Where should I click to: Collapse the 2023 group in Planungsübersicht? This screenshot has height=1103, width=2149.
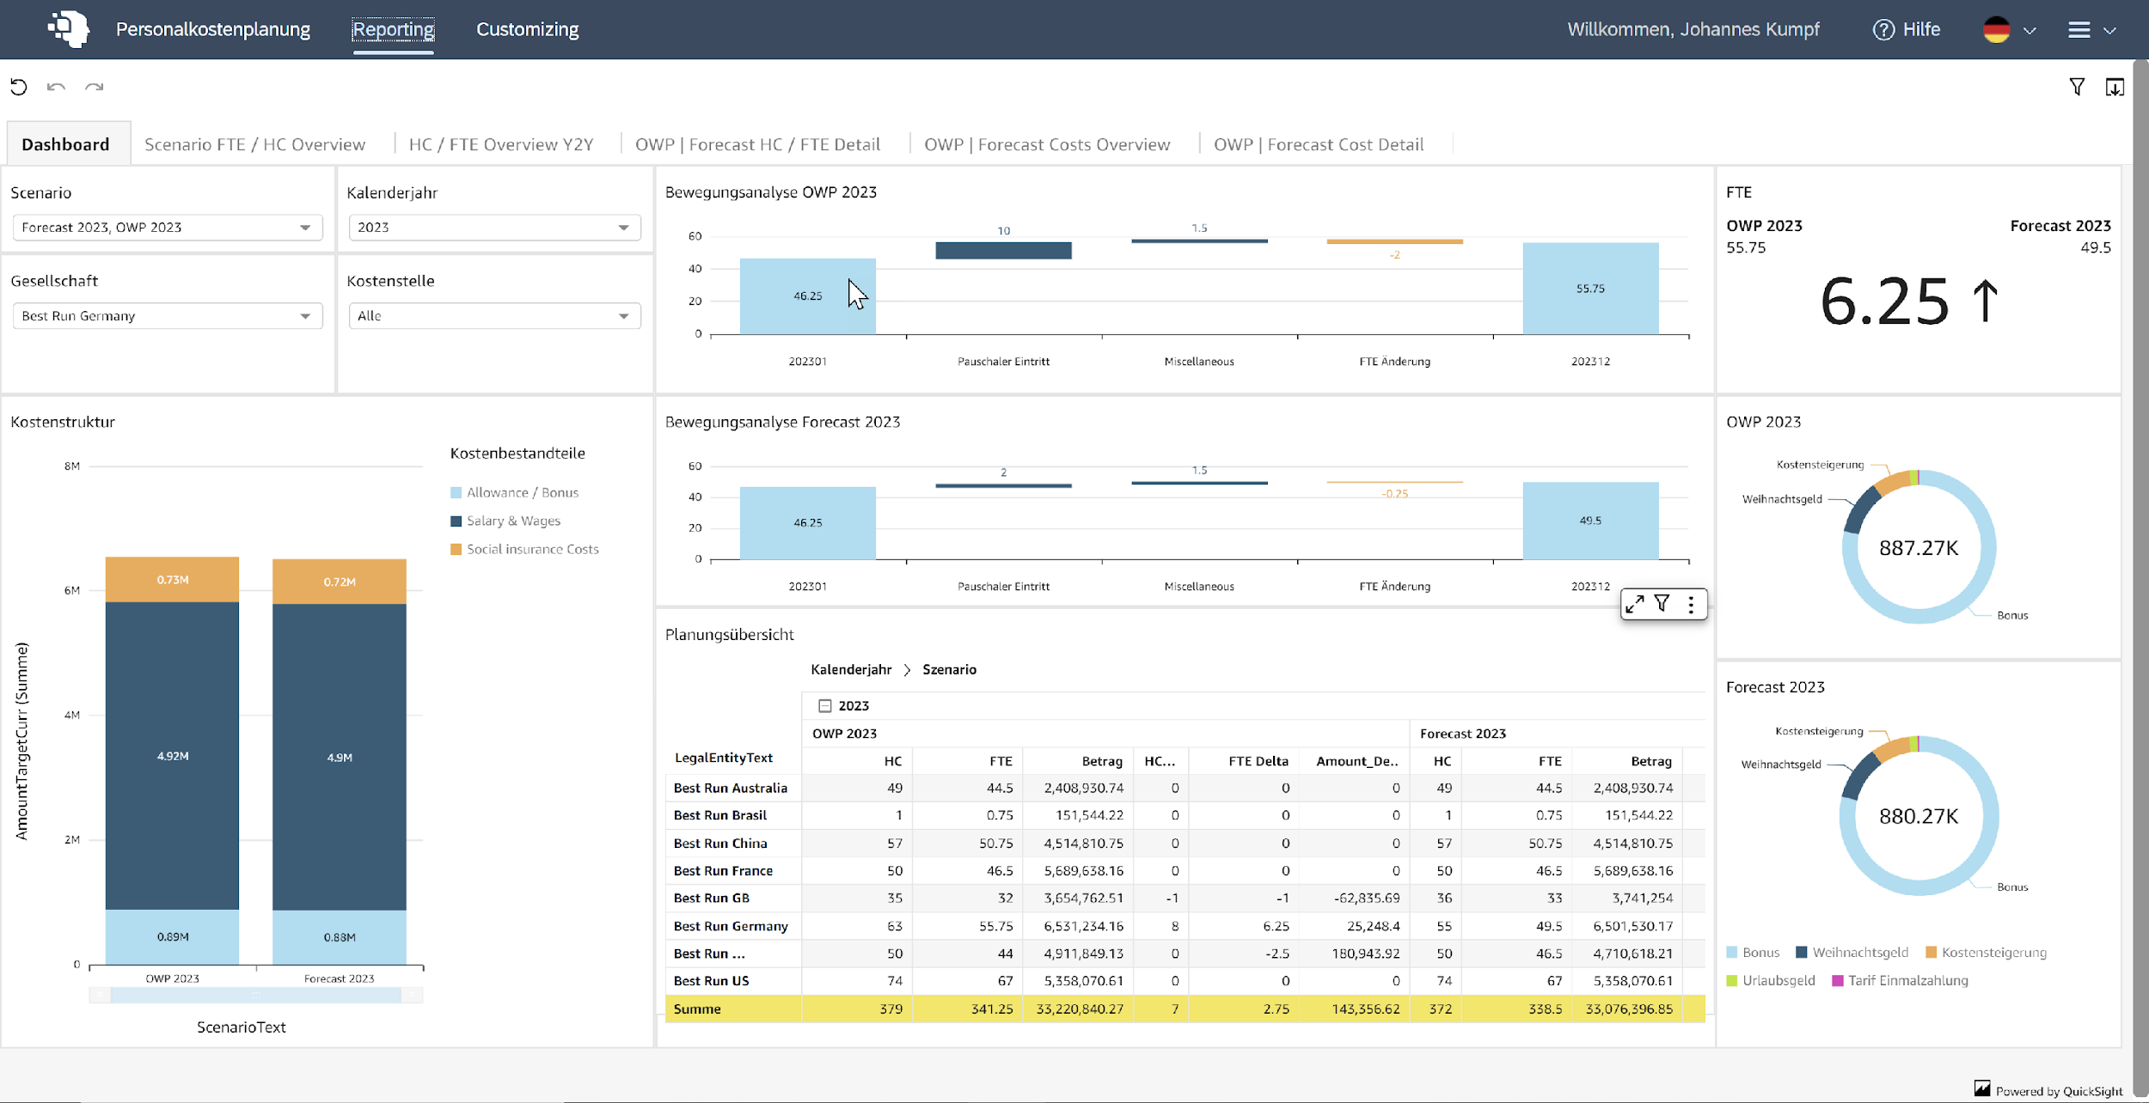click(826, 705)
